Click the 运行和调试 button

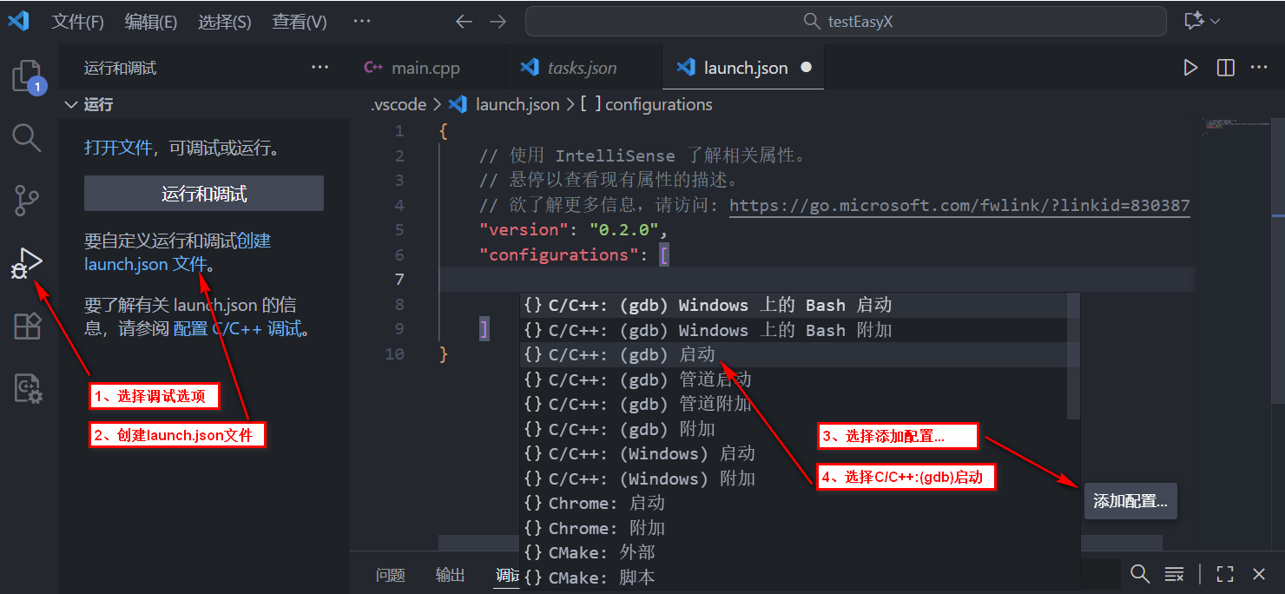tap(204, 194)
